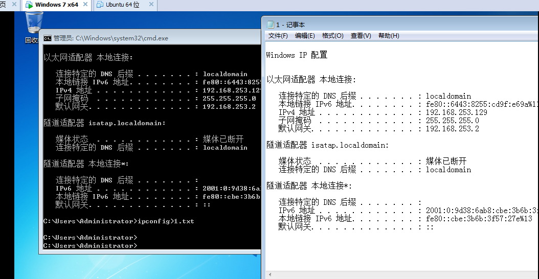Click 'Windows IP 配置' heading in Notepad
The width and height of the screenshot is (539, 279).
click(x=297, y=55)
